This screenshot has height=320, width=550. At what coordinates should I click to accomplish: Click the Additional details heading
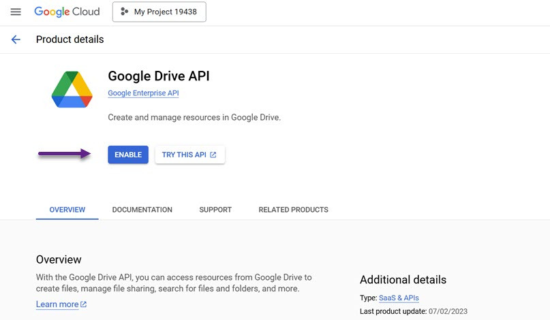(x=403, y=280)
